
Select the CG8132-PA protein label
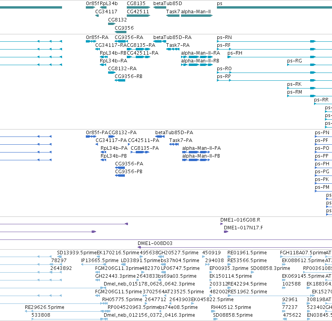point(123,133)
